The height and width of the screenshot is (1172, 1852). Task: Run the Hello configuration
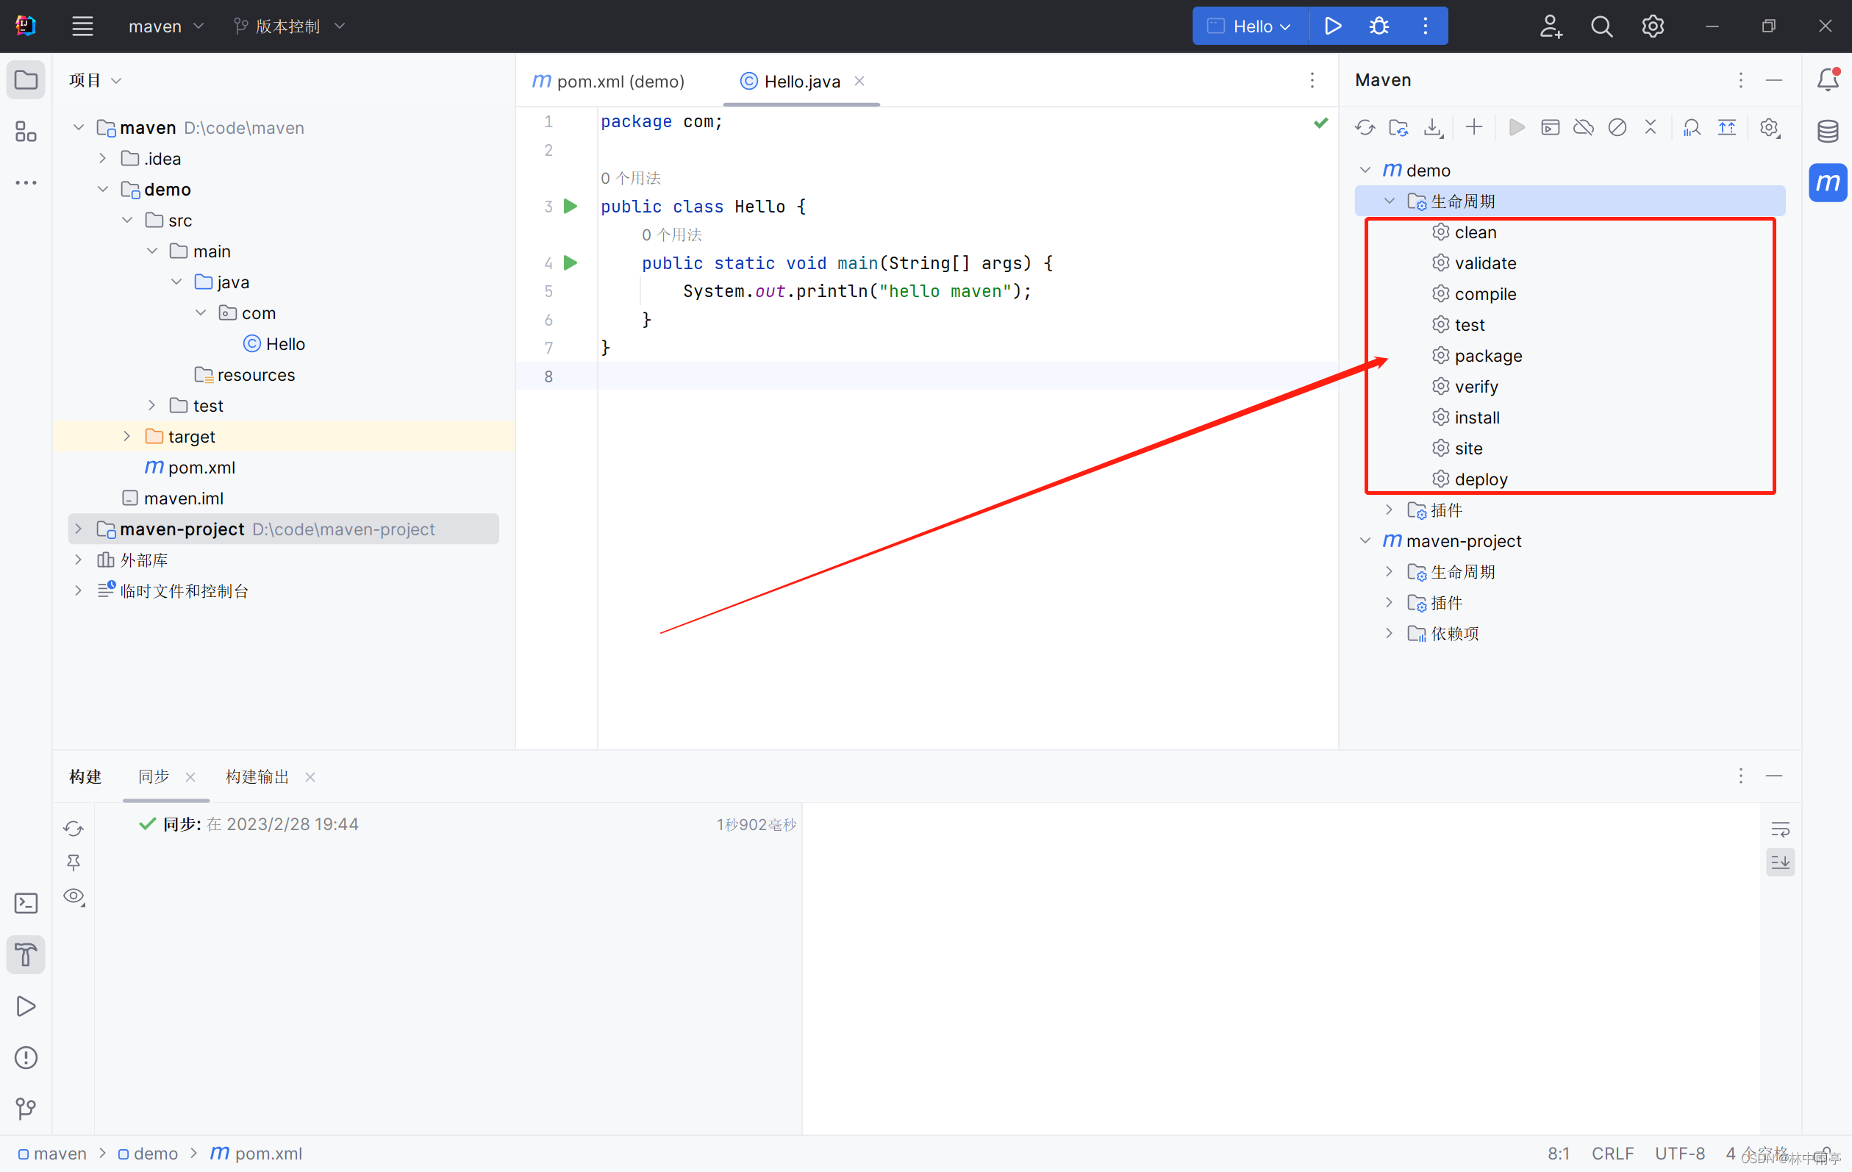click(x=1333, y=26)
